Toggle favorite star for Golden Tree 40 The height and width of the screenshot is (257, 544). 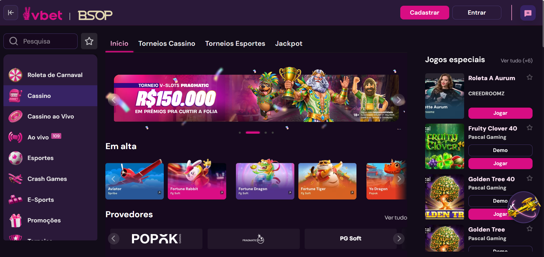click(529, 178)
